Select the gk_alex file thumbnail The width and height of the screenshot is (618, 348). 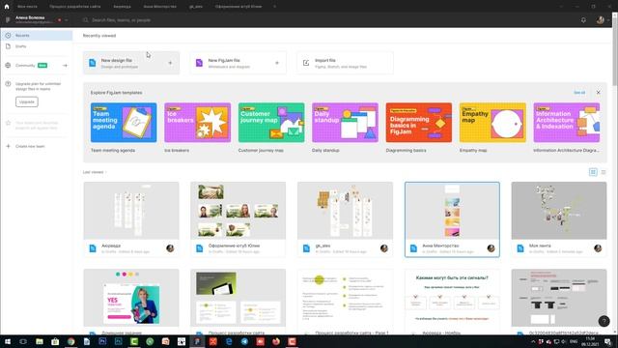[345, 211]
